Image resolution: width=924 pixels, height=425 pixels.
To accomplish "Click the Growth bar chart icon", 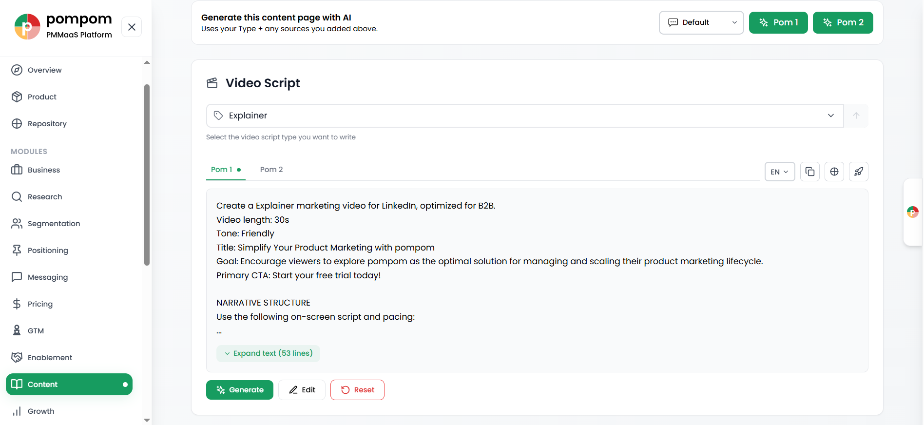I will tap(17, 411).
